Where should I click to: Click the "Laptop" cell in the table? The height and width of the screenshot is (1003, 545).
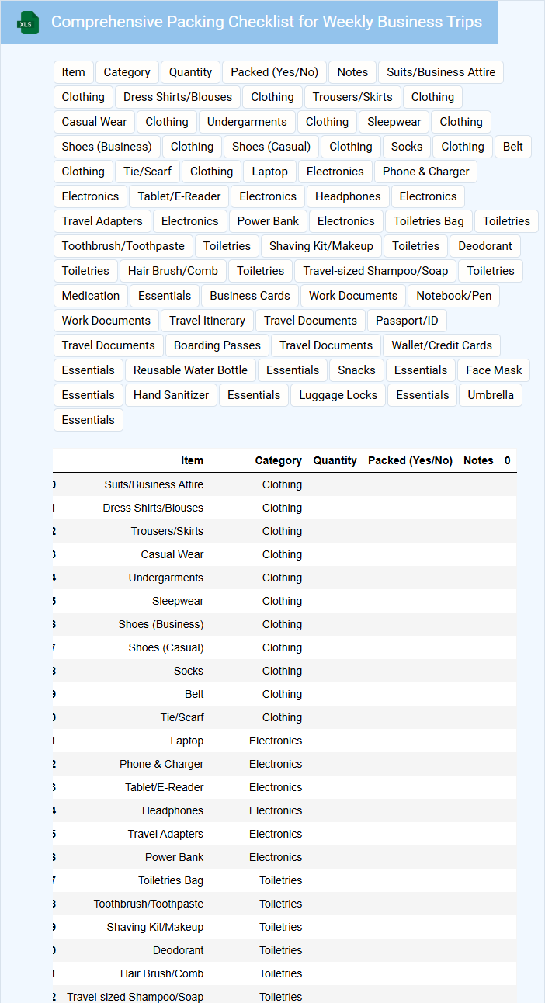click(x=187, y=741)
